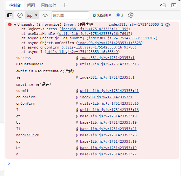This screenshot has height=176, width=181.
Task: Open the utils-lib.js:16:76917 link
Action: click(x=95, y=34)
